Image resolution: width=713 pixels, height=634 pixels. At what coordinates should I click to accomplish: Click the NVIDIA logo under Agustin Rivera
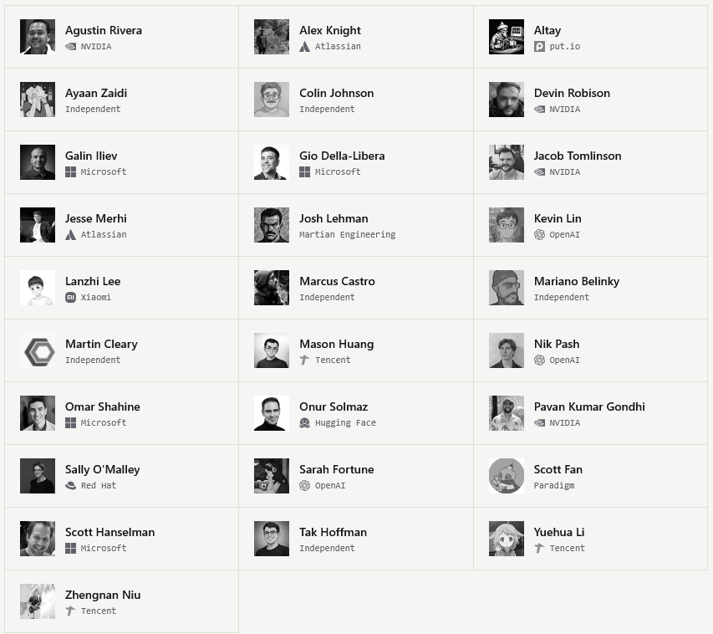coord(70,47)
